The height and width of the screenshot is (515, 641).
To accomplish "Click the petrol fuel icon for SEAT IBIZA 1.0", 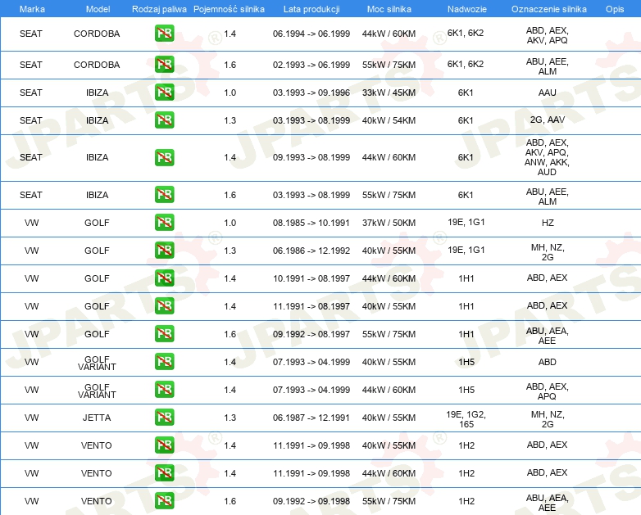I will tap(164, 93).
